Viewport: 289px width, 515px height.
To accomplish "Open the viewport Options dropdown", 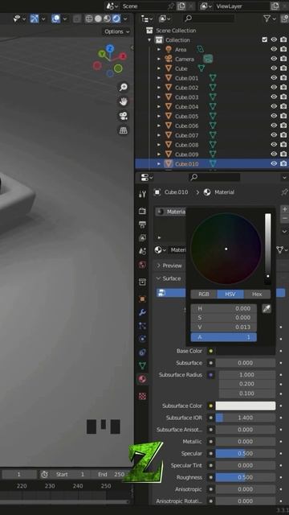I will click(117, 31).
